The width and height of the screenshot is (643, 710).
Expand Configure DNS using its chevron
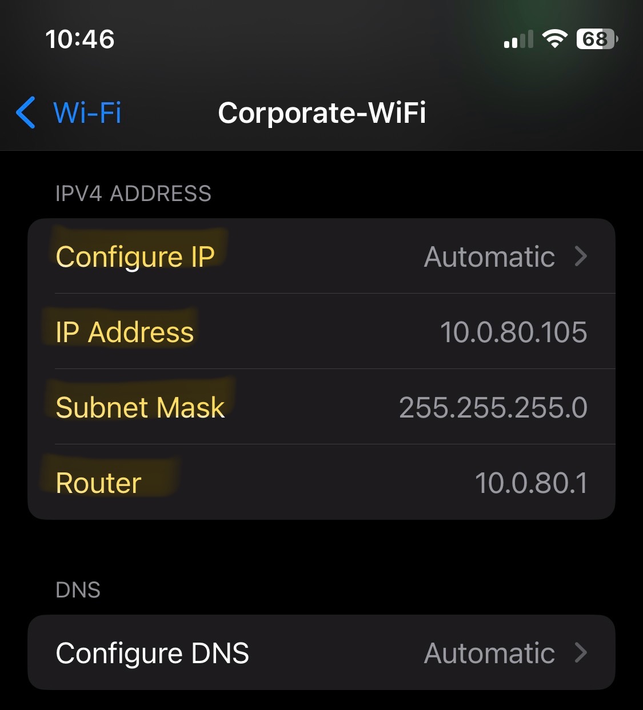tap(581, 652)
